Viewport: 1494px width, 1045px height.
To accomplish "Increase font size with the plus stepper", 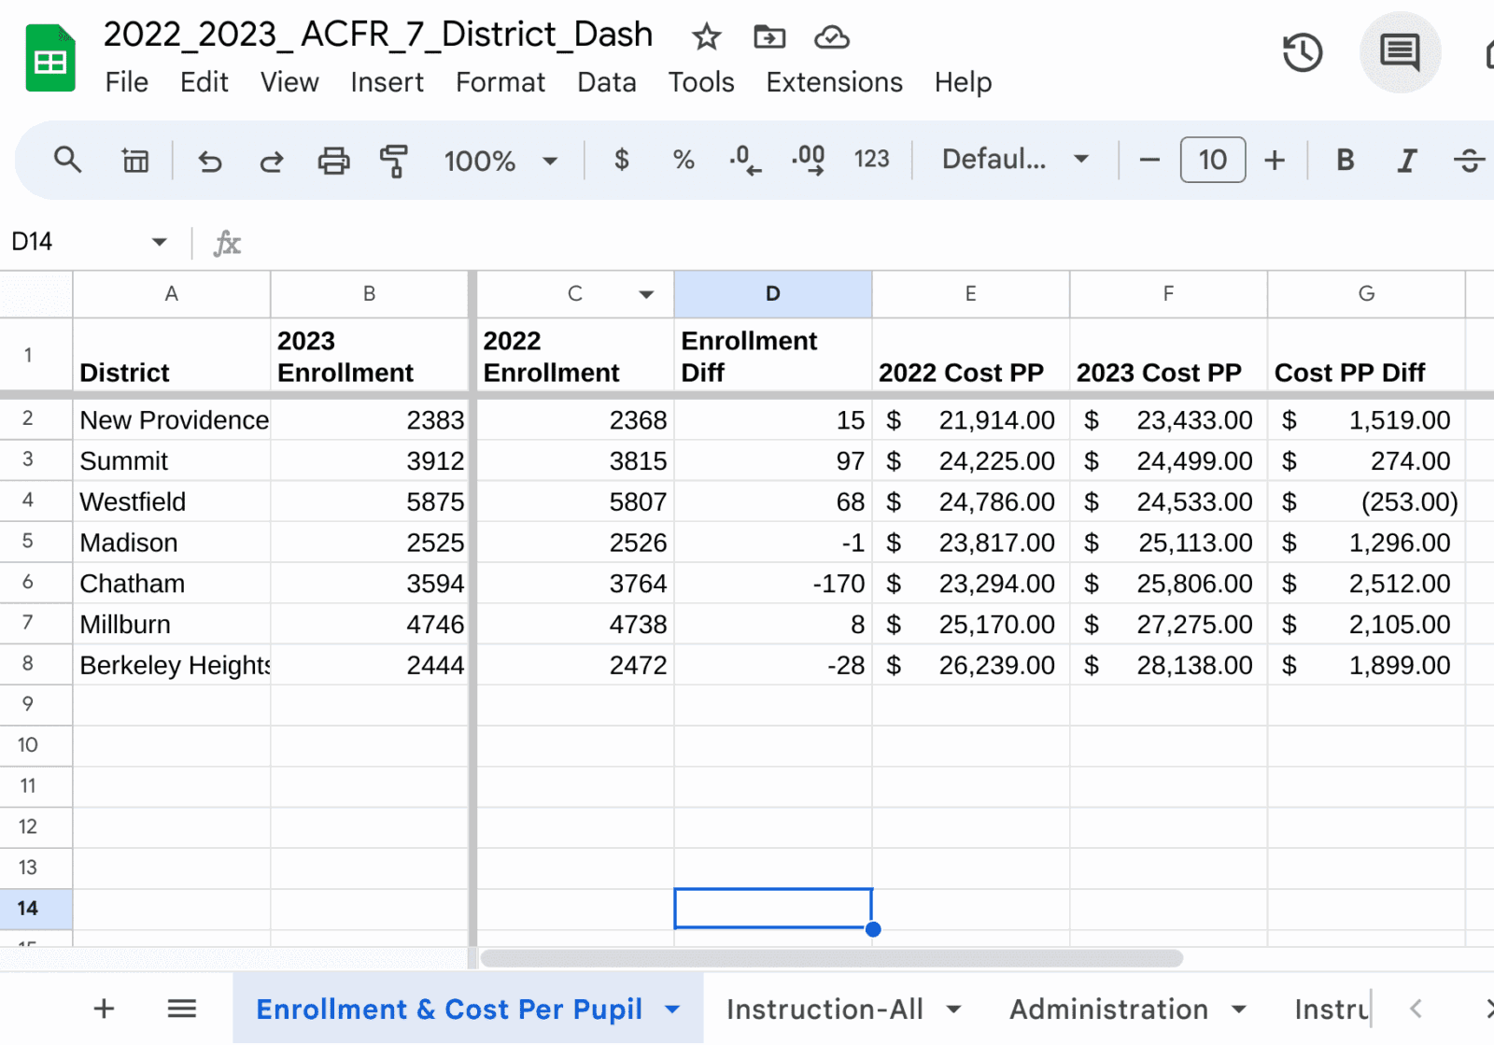I will (1274, 160).
